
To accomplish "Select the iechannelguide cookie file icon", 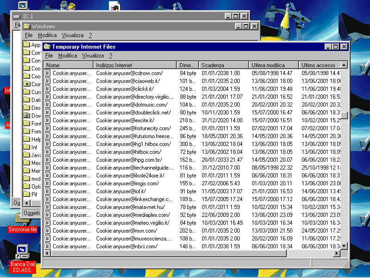I will click(x=48, y=168).
